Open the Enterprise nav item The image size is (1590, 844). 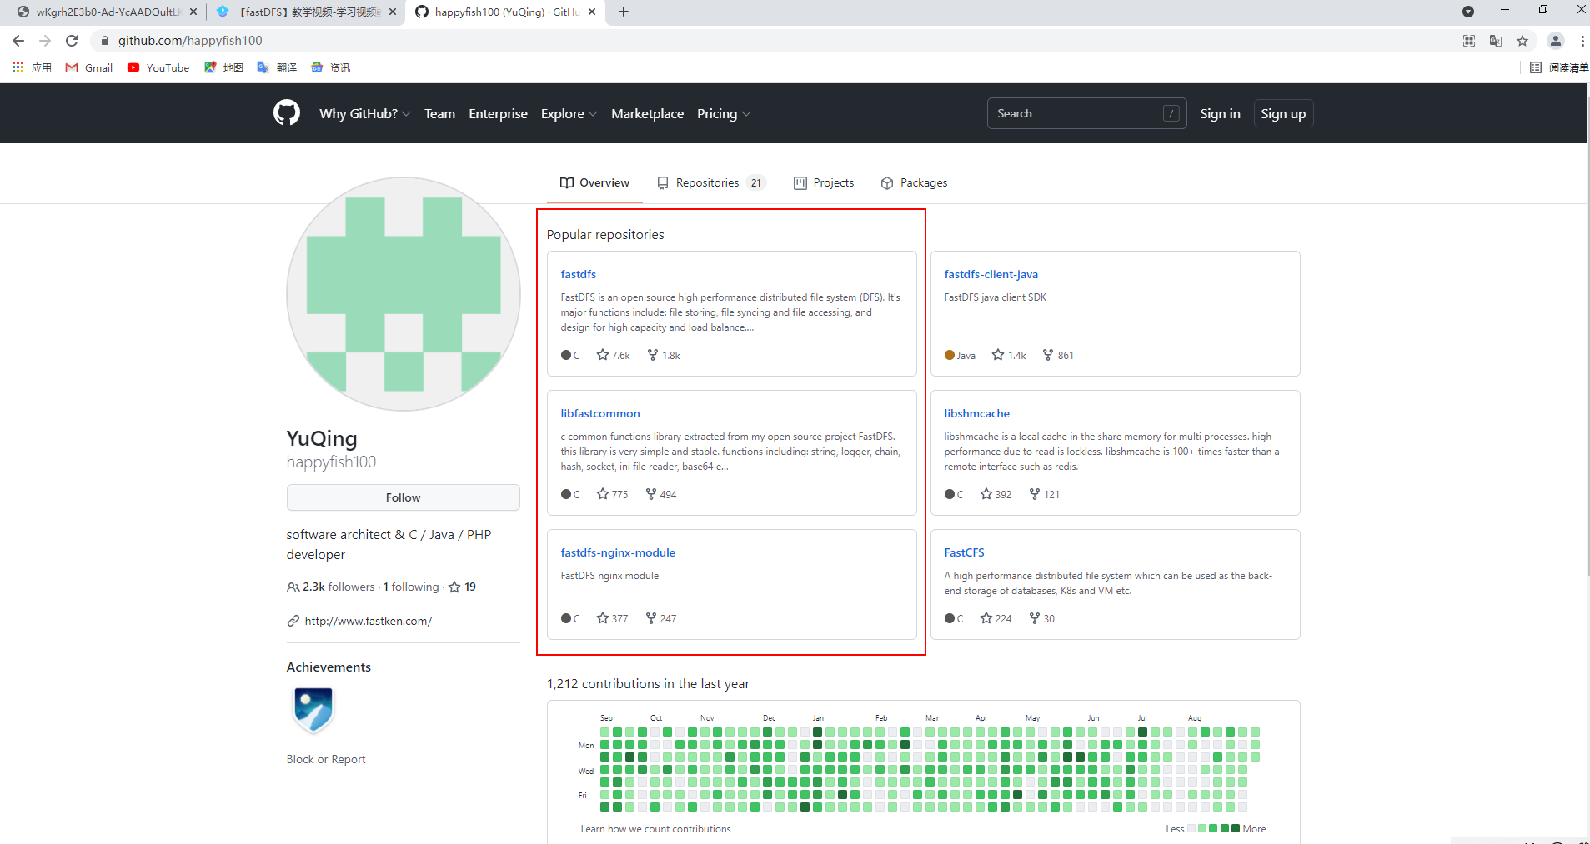(498, 113)
